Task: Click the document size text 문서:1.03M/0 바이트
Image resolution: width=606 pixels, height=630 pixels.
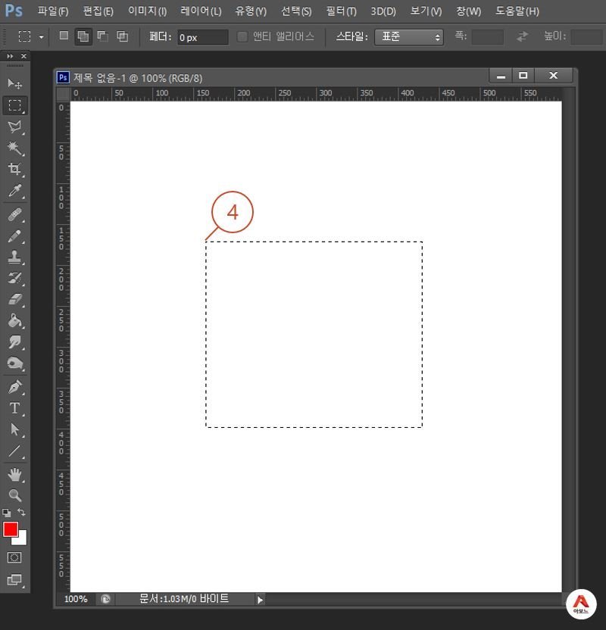Action: point(183,599)
